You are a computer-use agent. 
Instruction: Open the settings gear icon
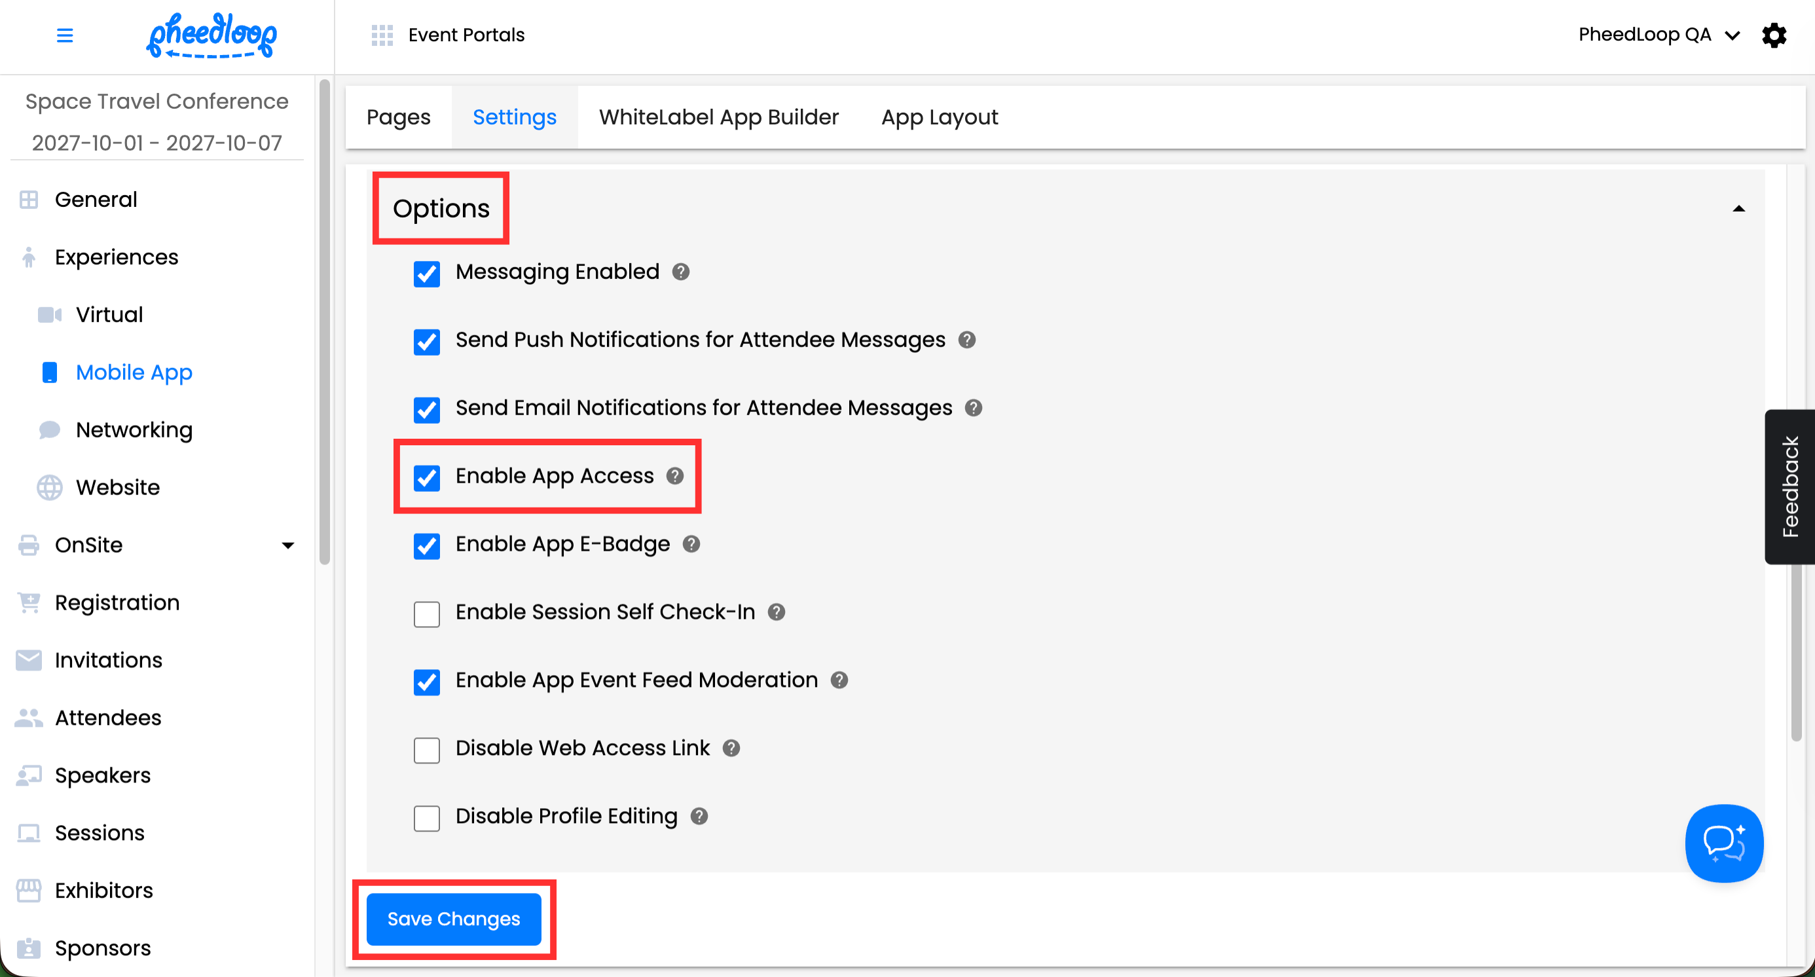point(1774,35)
